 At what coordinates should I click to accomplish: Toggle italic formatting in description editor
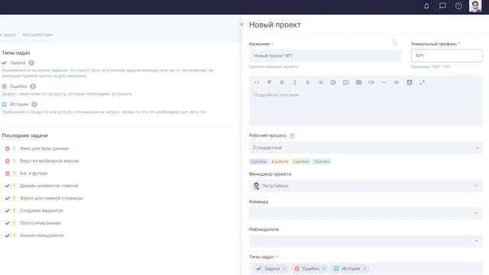(295, 82)
